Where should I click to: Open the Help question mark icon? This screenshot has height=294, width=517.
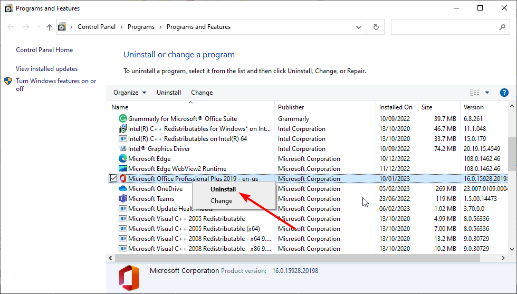coord(504,93)
